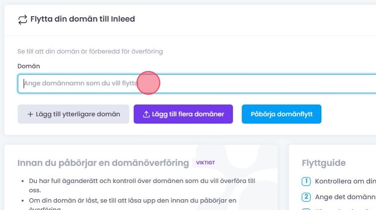Click the upload icon on the purple button
Viewport: 376px width, 210px height.
(x=146, y=114)
